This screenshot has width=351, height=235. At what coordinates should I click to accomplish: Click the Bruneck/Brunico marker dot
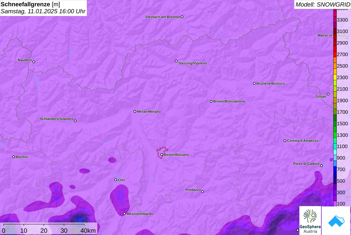point(254,83)
